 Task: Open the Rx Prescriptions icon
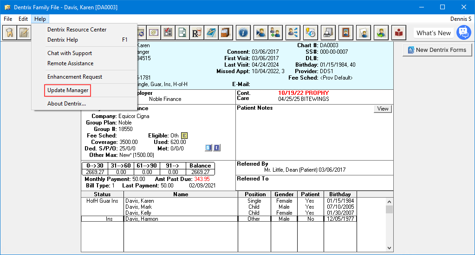(197, 32)
